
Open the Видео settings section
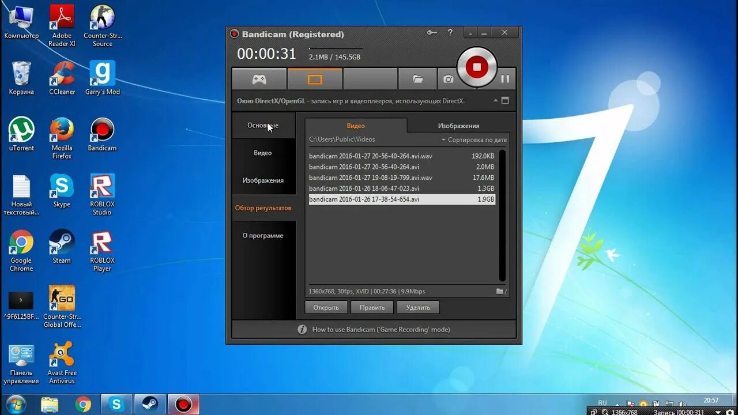[263, 153]
